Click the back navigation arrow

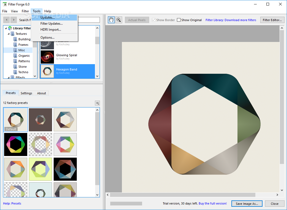6,20
